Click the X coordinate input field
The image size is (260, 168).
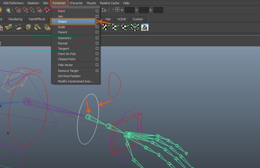[x=130, y=10]
